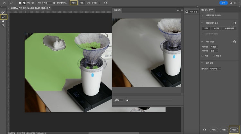Click the 확인 button
The image size is (241, 134).
pos(234,130)
